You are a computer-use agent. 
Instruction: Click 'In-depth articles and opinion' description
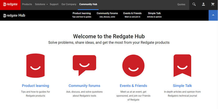click(x=182, y=94)
